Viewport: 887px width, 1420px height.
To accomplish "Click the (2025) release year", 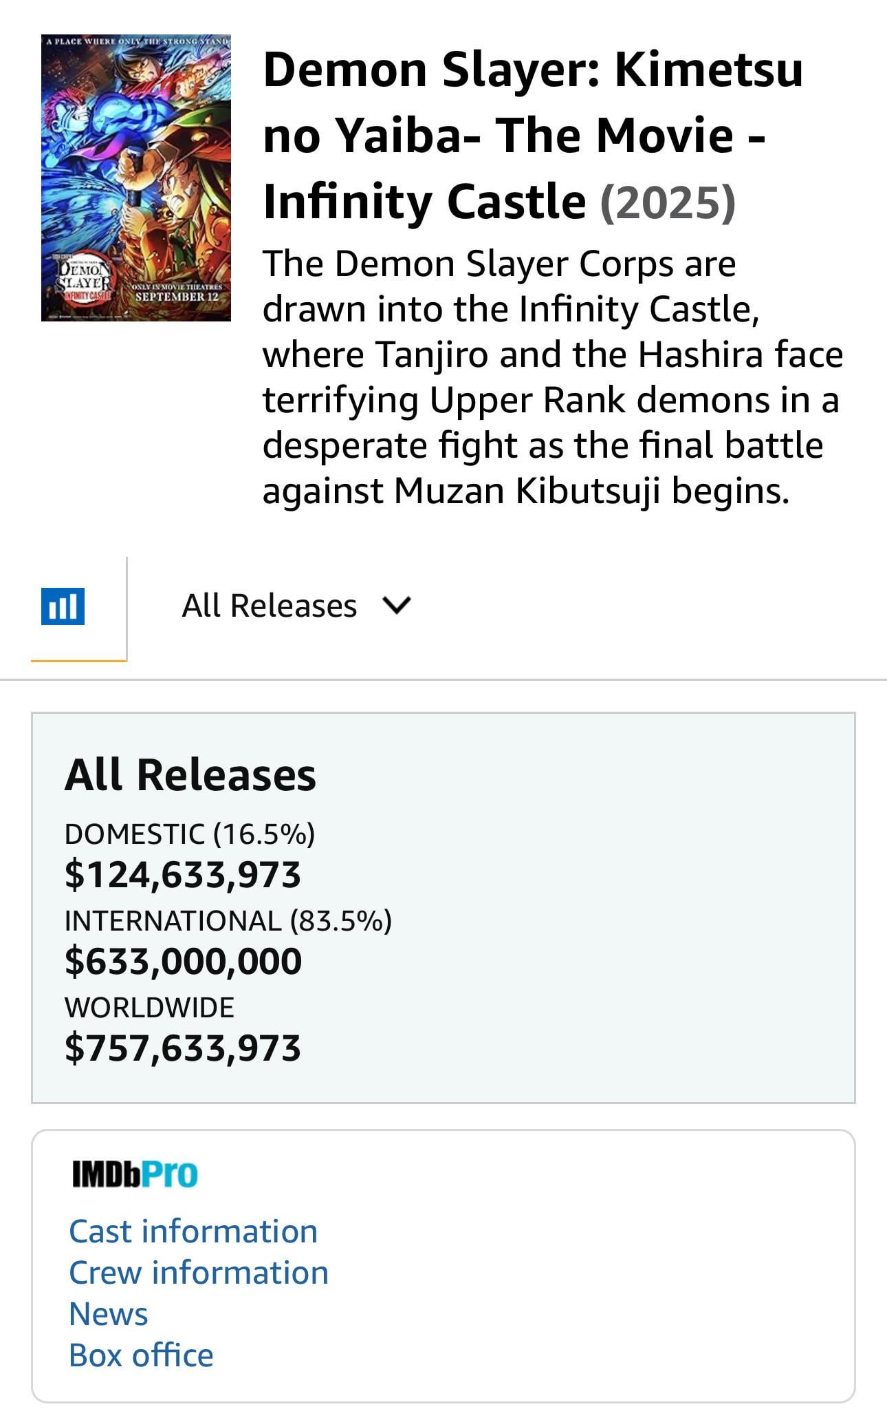I will pyautogui.click(x=668, y=202).
